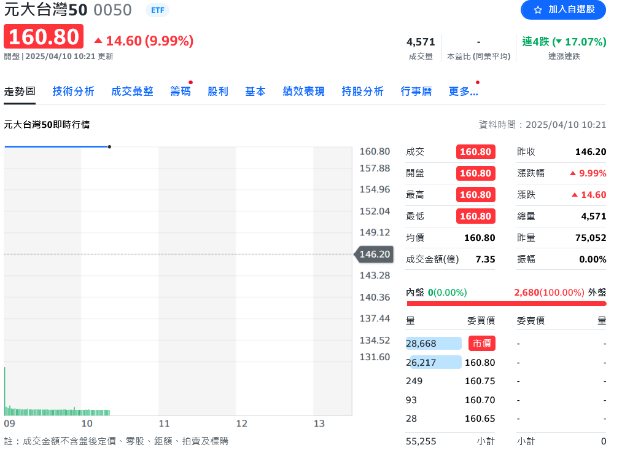Screen dimensions: 622x453
Task: Click the 振幅 0.00% value
Action: (593, 259)
